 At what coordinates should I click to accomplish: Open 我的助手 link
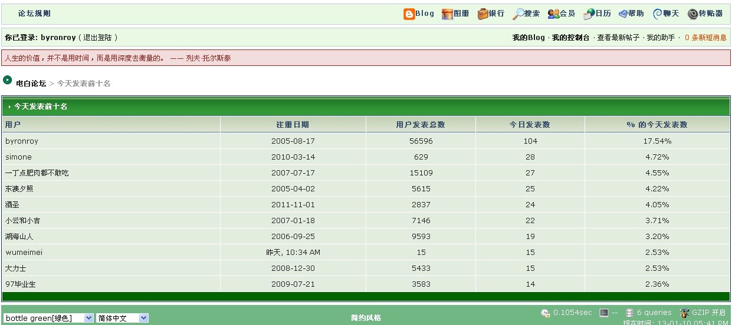(661, 38)
